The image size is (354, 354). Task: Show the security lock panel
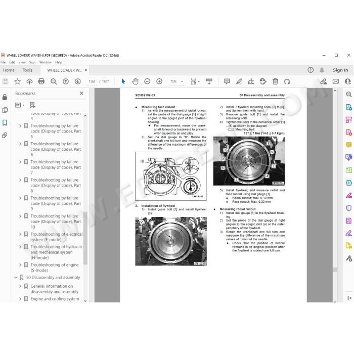click(x=5, y=97)
